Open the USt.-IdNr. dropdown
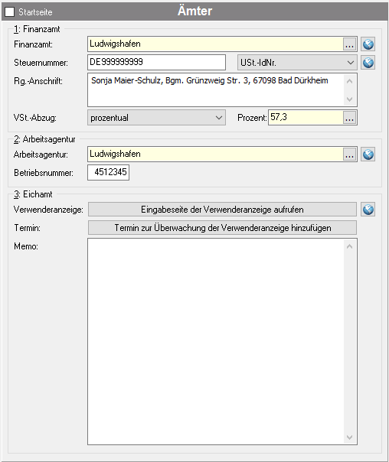The height and width of the screenshot is (462, 389). (297, 63)
